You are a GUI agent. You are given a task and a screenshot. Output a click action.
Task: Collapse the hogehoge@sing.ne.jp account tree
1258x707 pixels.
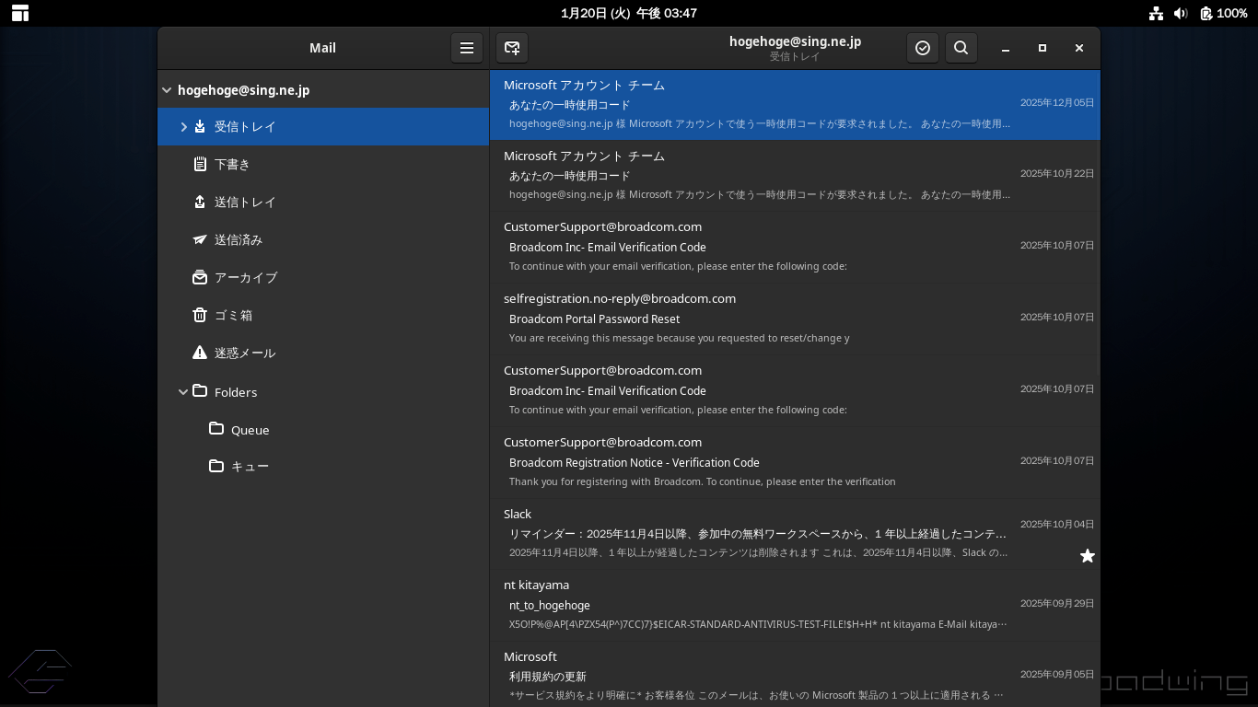[x=167, y=90]
